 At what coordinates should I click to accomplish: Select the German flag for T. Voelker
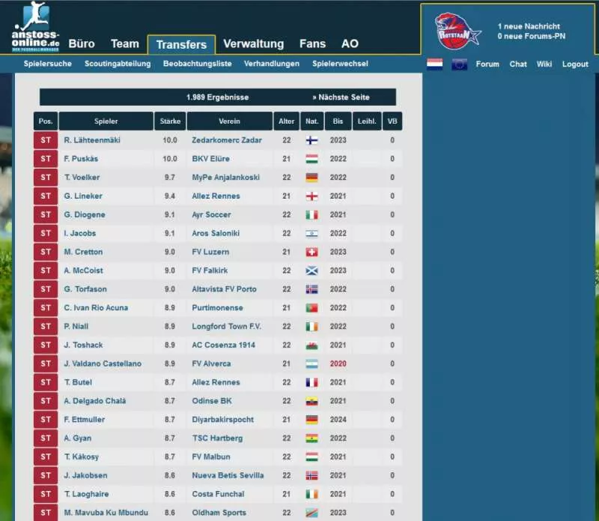(x=314, y=178)
